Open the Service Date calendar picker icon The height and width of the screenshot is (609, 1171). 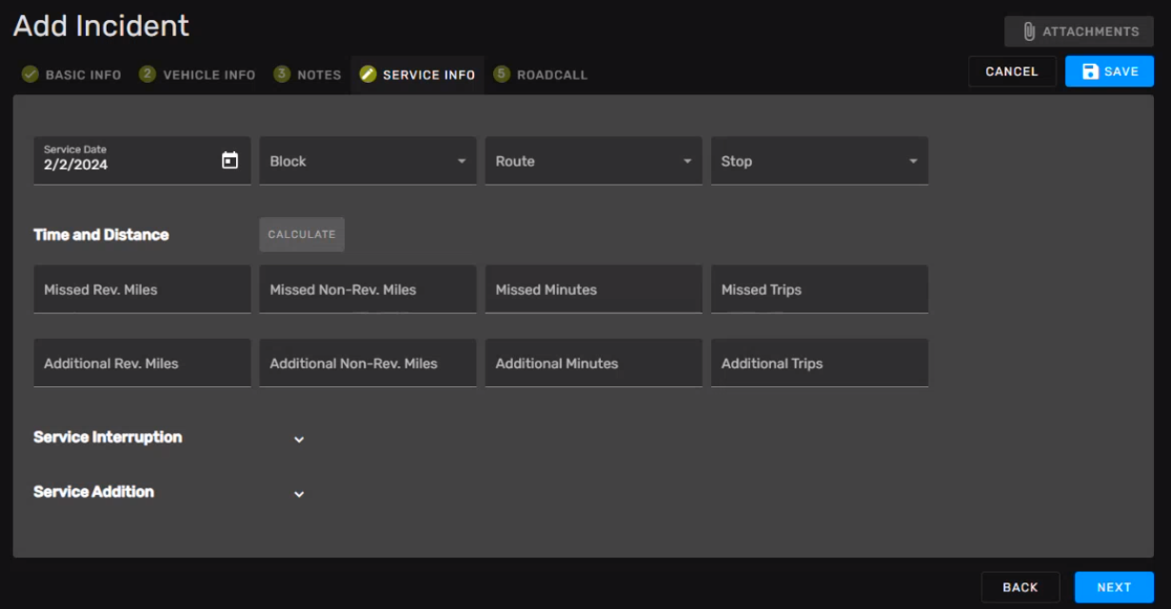[229, 161]
